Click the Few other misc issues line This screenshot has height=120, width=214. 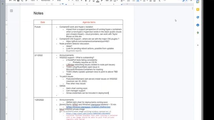point(76,84)
